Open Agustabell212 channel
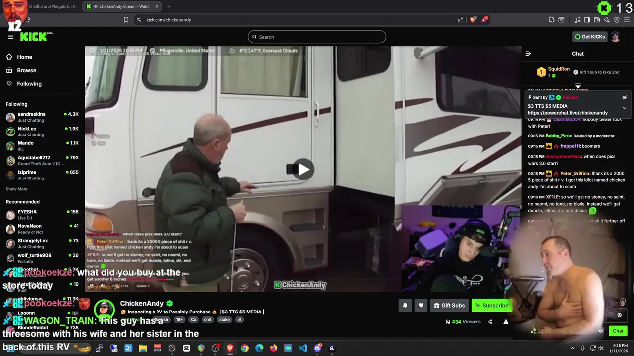Viewport: 634px width, 356px height. (42, 160)
